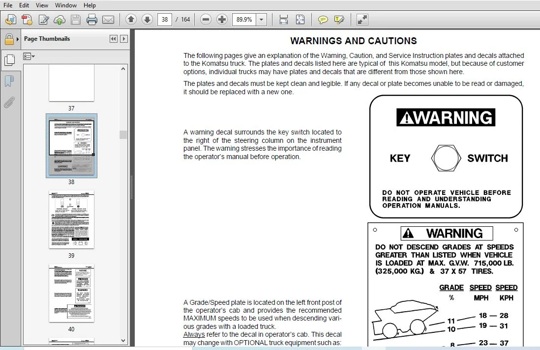The height and width of the screenshot is (350, 540).
Task: Select page 37 thumbnail
Action: click(x=71, y=83)
